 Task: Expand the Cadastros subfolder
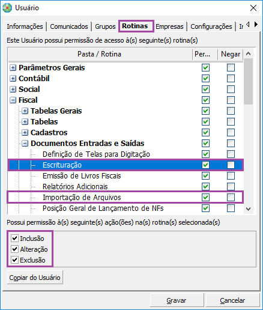click(x=25, y=133)
